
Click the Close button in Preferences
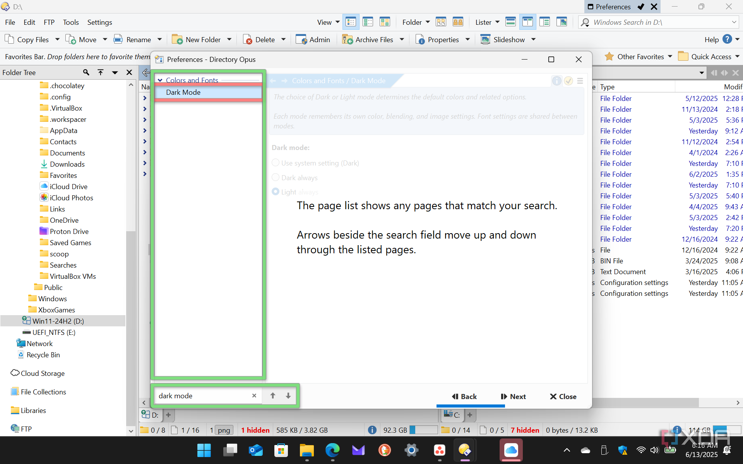click(563, 396)
